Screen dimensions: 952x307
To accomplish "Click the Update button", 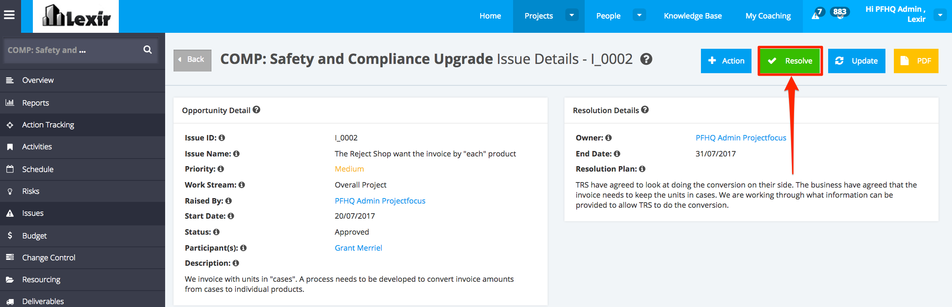I will tap(857, 61).
